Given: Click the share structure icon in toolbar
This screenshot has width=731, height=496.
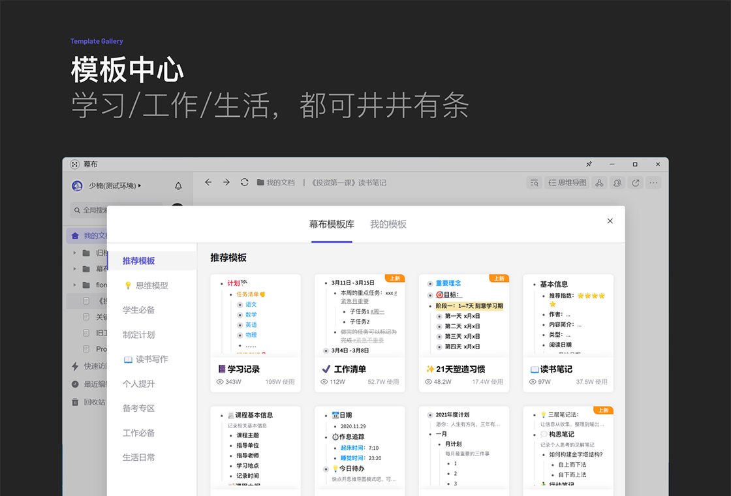Looking at the screenshot, I should click(x=599, y=183).
